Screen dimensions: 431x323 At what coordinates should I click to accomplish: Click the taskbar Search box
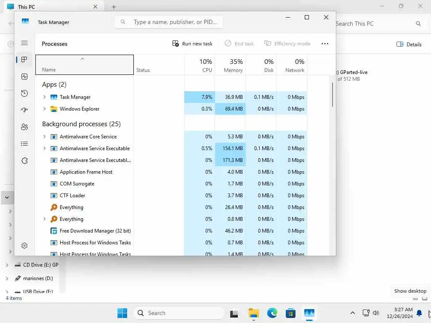point(179,313)
